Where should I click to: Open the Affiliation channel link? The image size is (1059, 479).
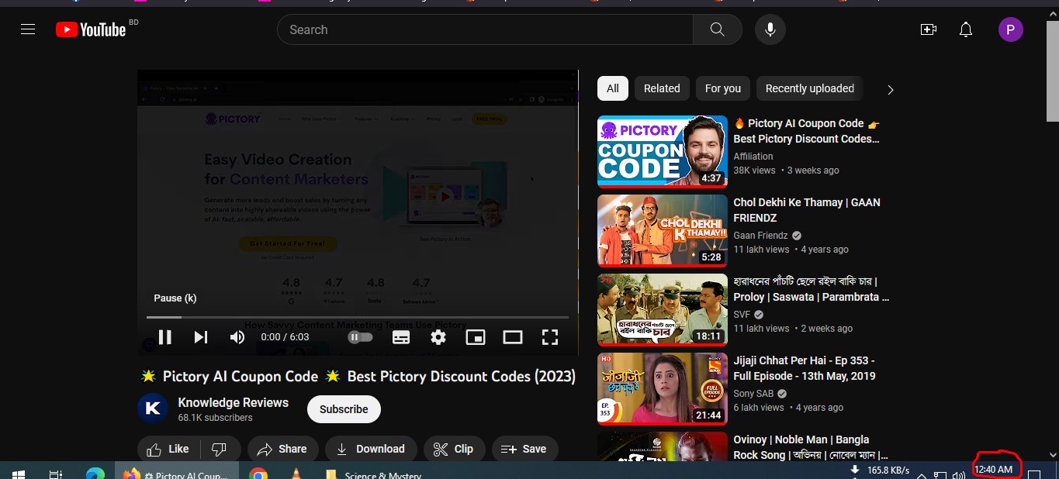(x=753, y=157)
